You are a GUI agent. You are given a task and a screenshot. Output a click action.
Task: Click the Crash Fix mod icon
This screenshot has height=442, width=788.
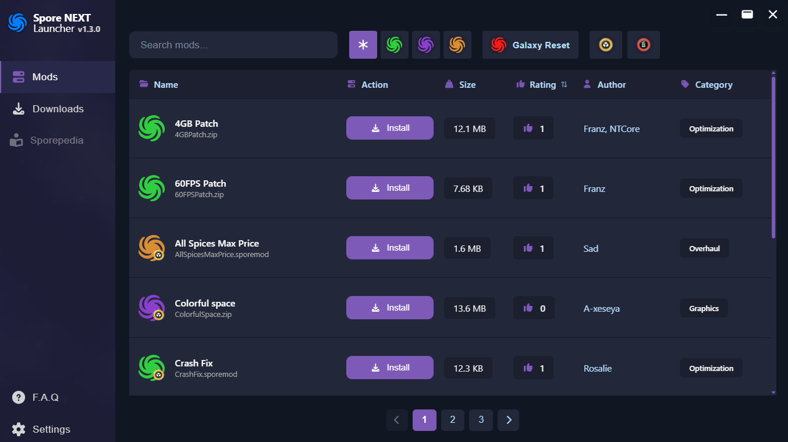151,368
